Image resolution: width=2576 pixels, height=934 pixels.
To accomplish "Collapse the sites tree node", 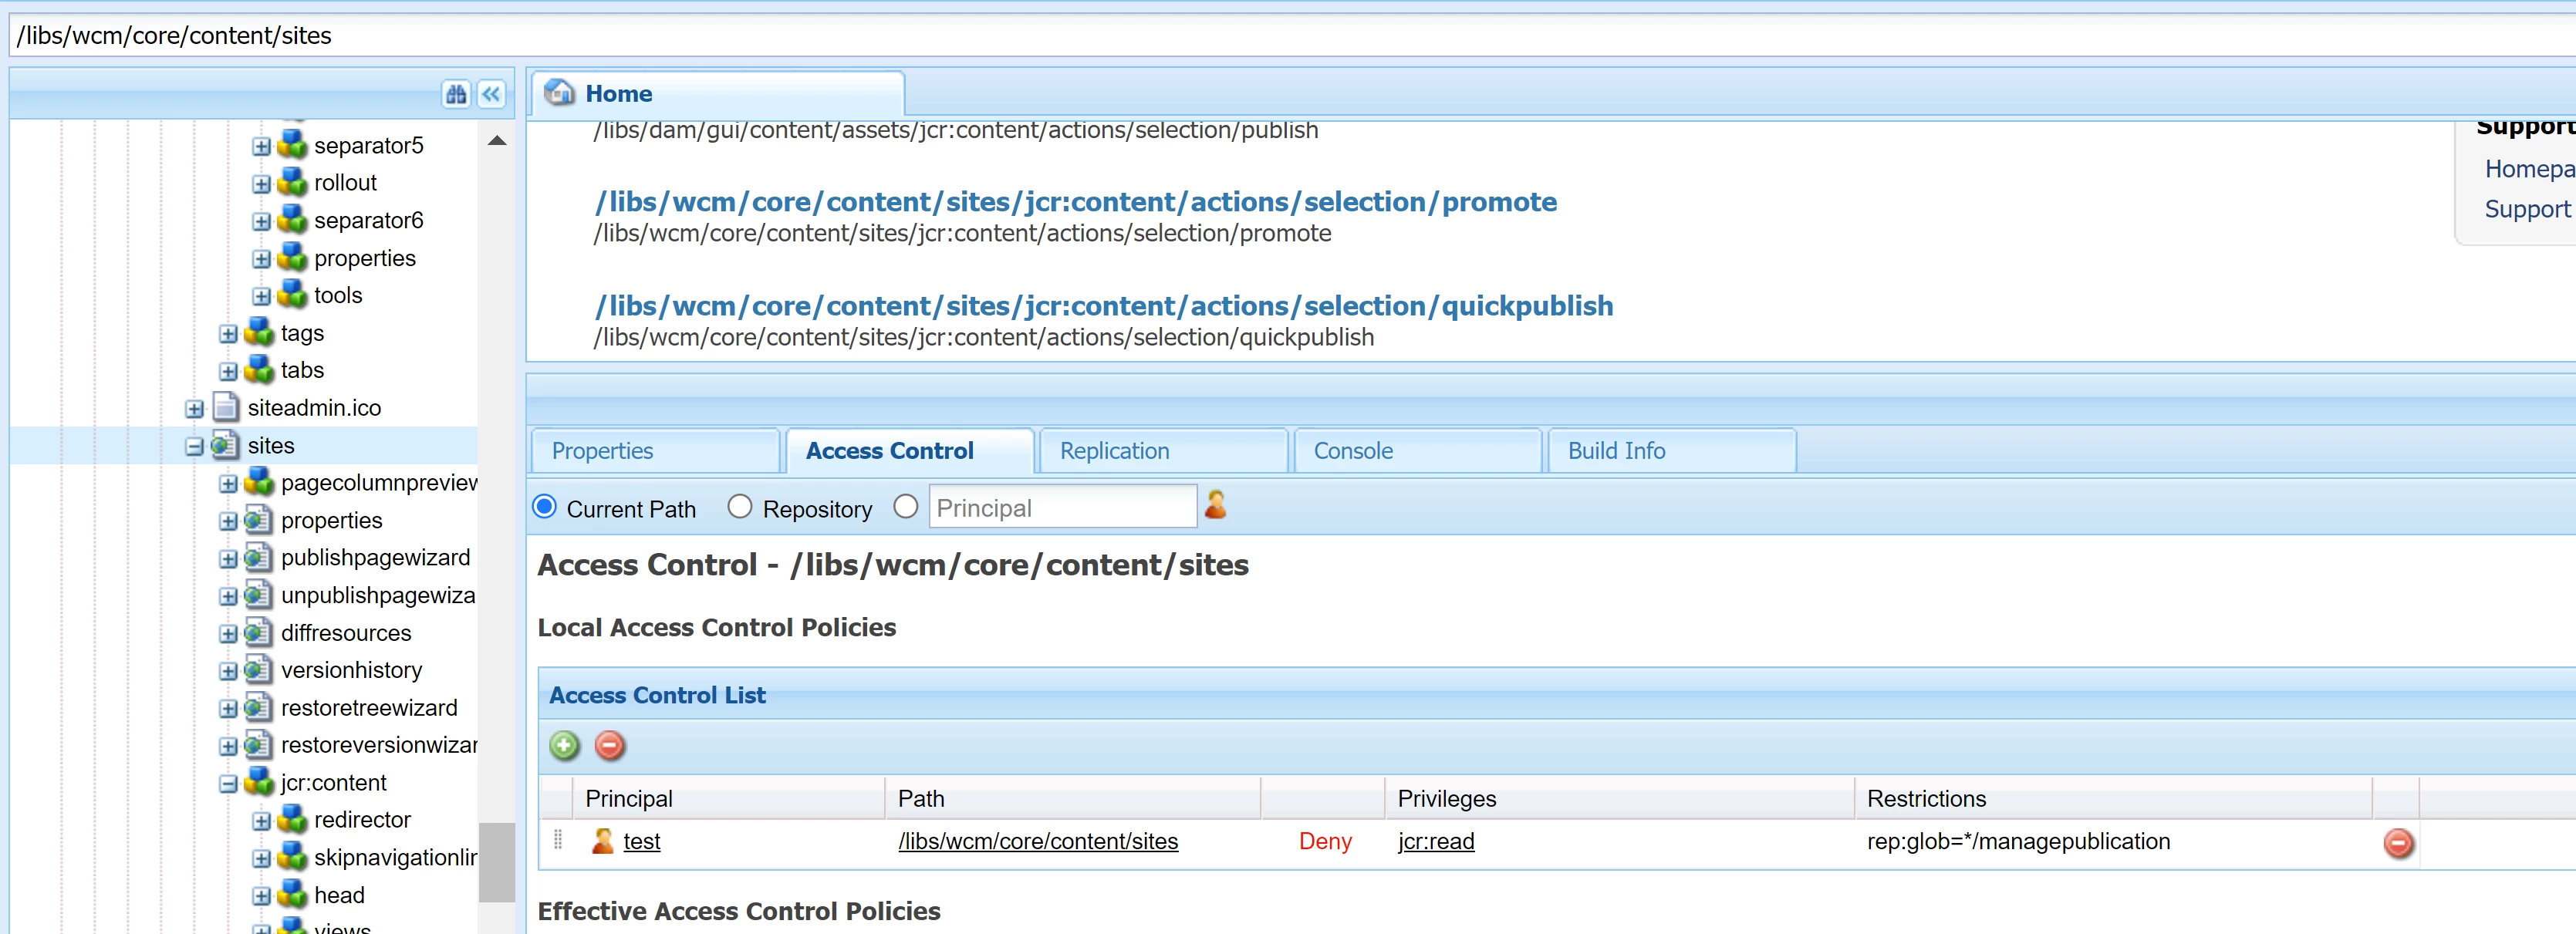I will (194, 446).
